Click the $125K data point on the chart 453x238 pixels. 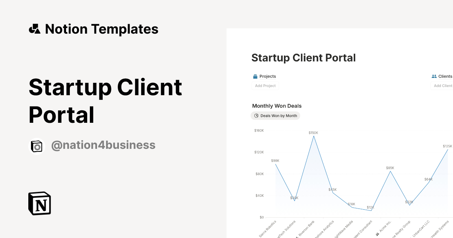(448, 150)
